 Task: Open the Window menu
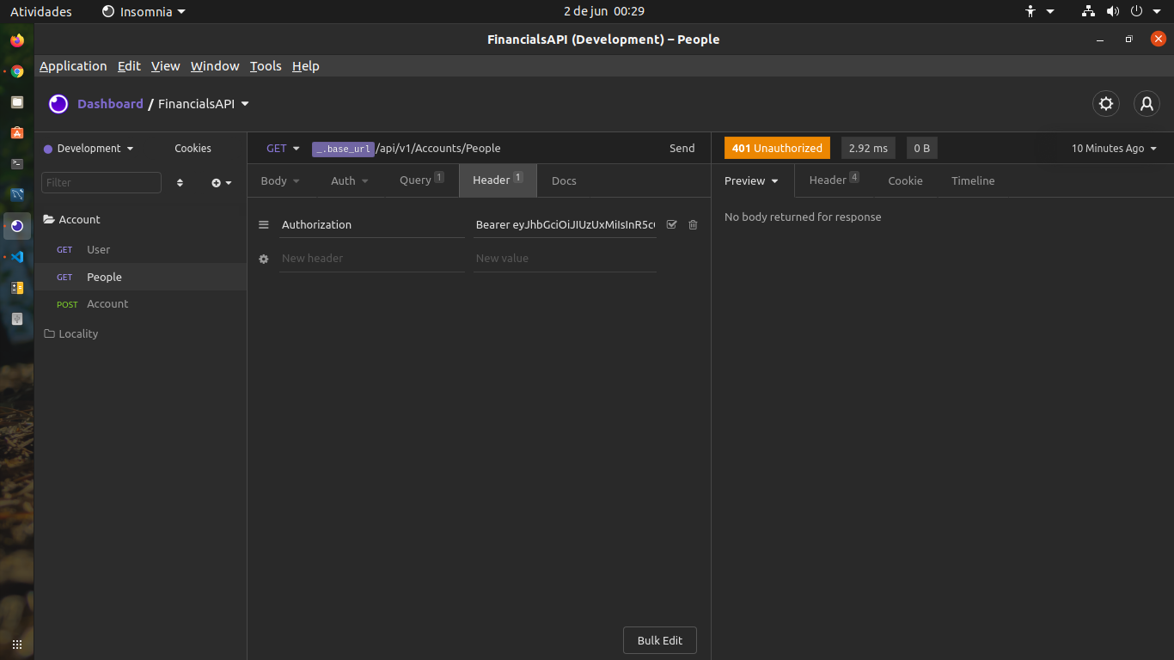pos(215,66)
